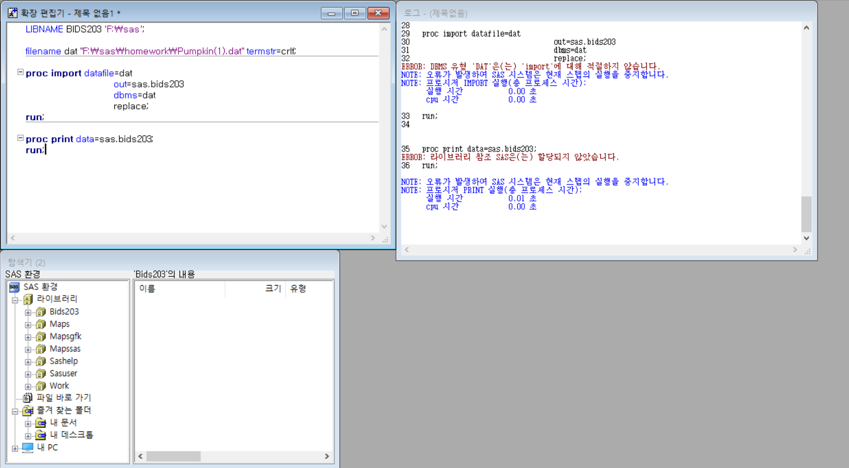The image size is (849, 468).
Task: Click the contents pane horizontal scrollbar thumb
Action: click(x=173, y=456)
